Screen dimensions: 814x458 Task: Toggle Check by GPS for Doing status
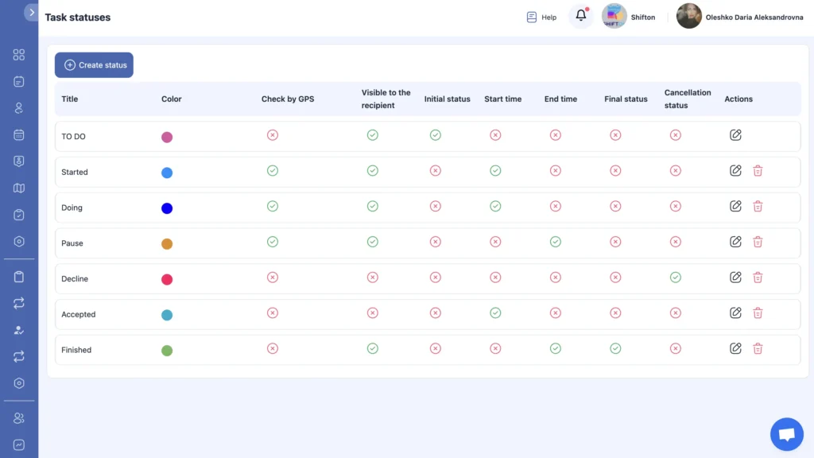[273, 206]
